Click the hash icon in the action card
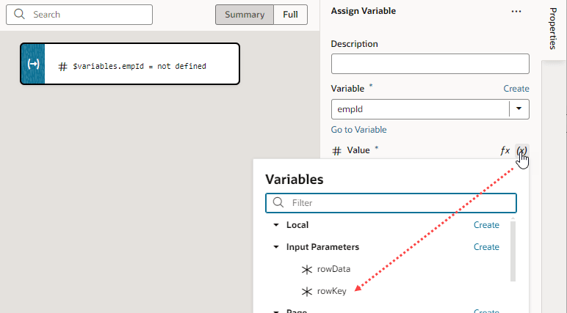This screenshot has width=567, height=313. 63,67
